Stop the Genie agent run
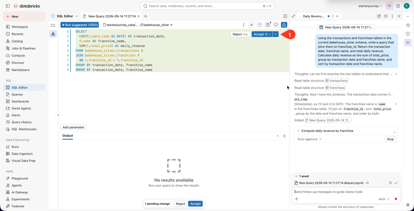The image size is (414, 211). pyautogui.click(x=390, y=139)
